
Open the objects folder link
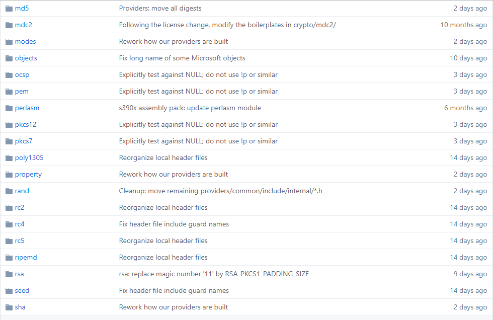coord(26,58)
